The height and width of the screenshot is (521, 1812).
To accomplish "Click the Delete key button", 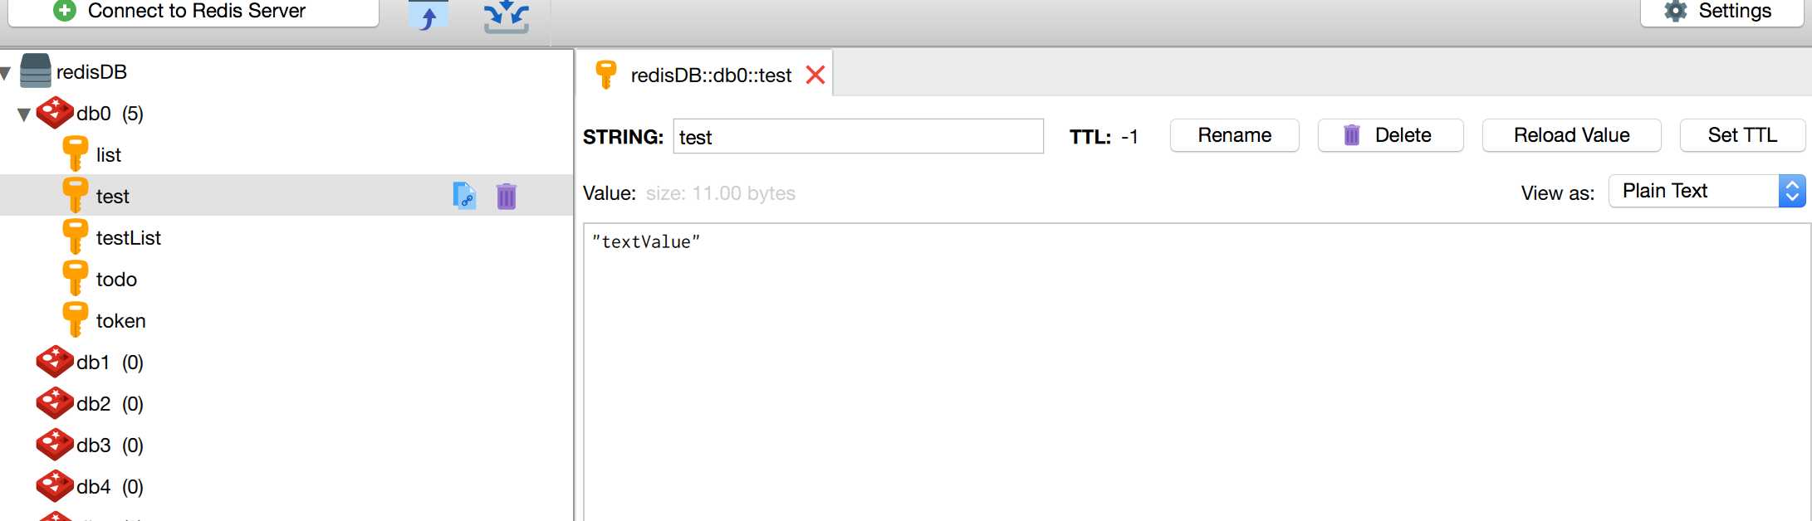I will tap(1391, 135).
